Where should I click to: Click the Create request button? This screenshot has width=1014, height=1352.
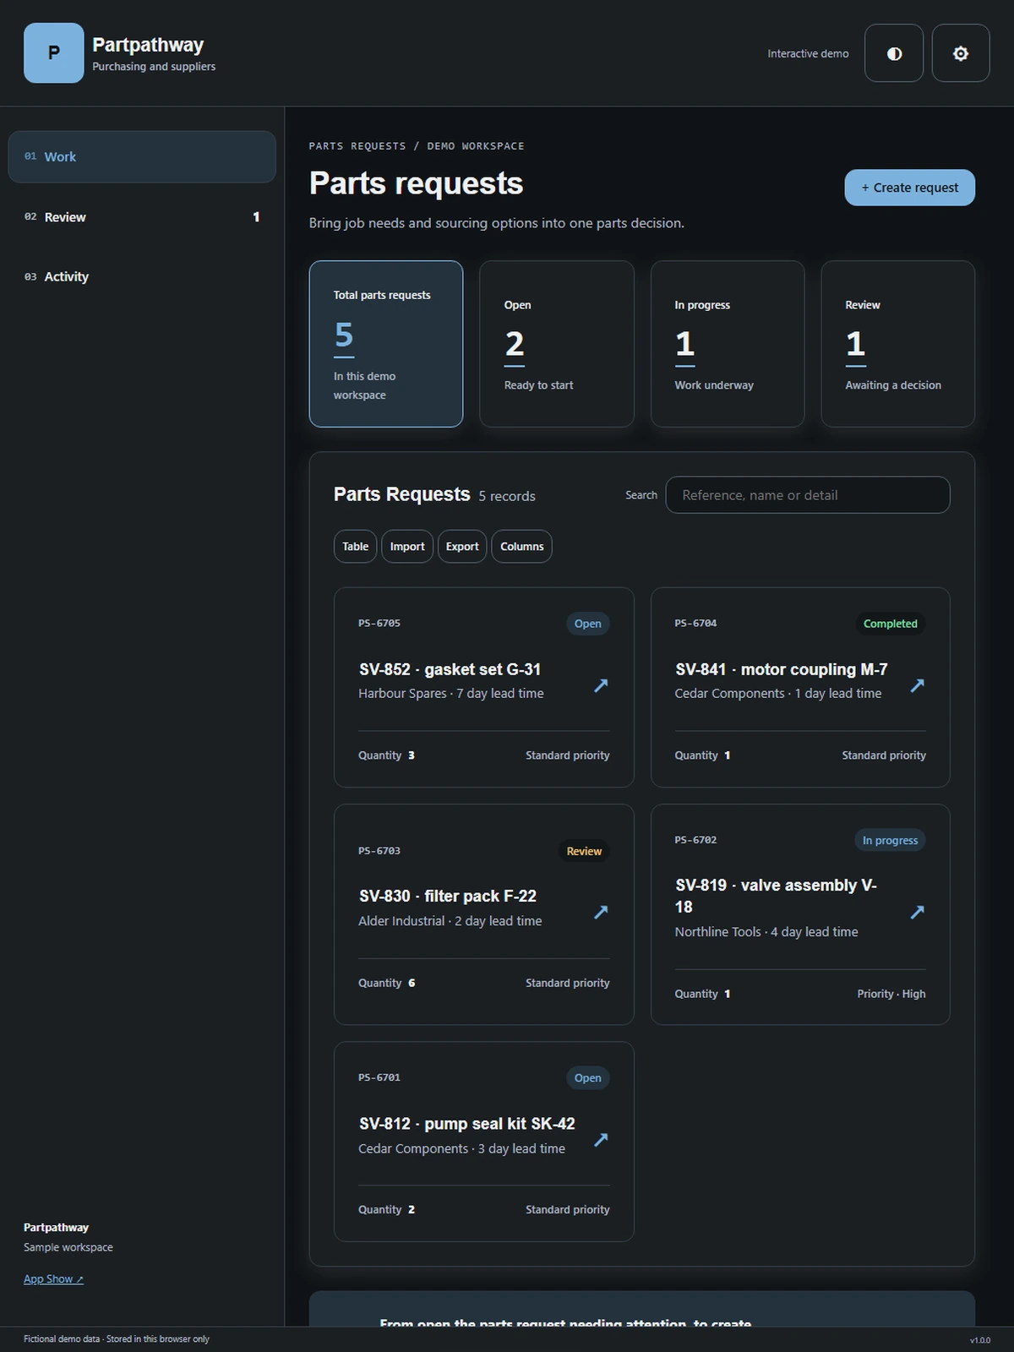pos(909,188)
